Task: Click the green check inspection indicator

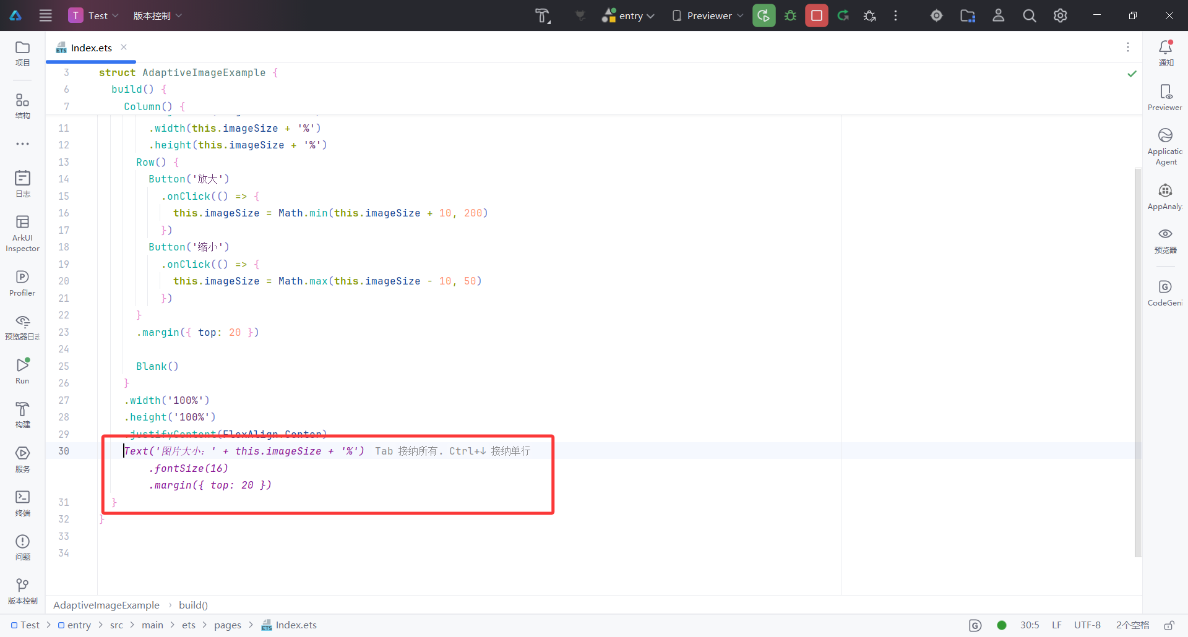Action: tap(1132, 74)
